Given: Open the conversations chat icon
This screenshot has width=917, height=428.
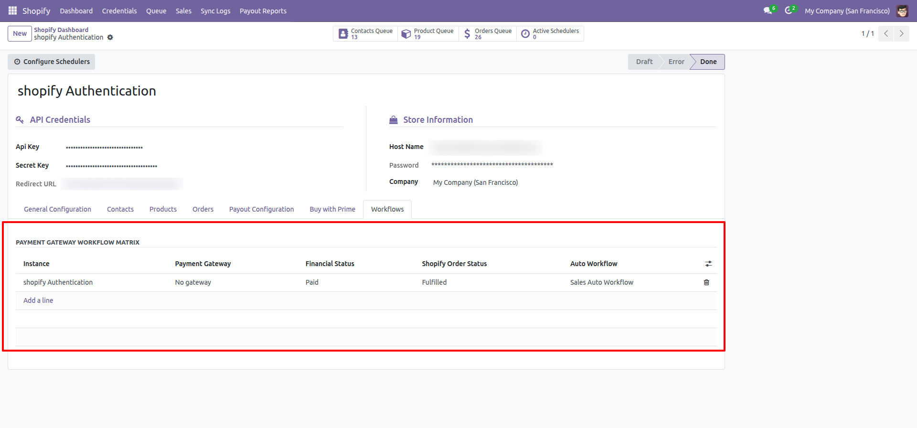Looking at the screenshot, I should point(768,11).
